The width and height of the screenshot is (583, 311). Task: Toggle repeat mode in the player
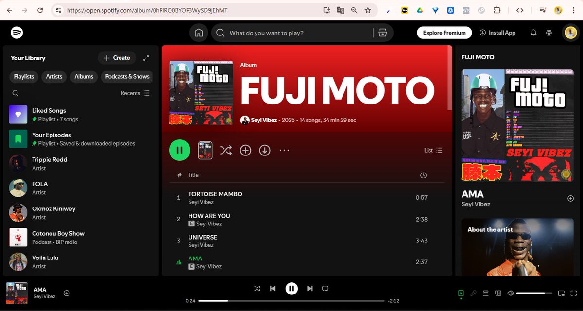pyautogui.click(x=326, y=289)
